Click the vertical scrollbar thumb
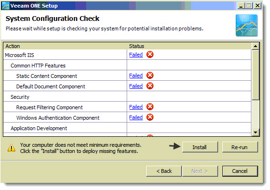The width and height of the screenshot is (270, 190). click(256, 75)
